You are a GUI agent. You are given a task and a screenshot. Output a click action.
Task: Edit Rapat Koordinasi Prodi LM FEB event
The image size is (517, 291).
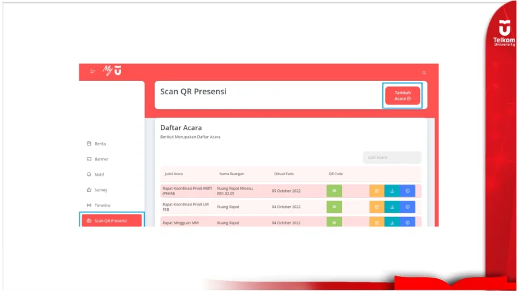[377, 207]
